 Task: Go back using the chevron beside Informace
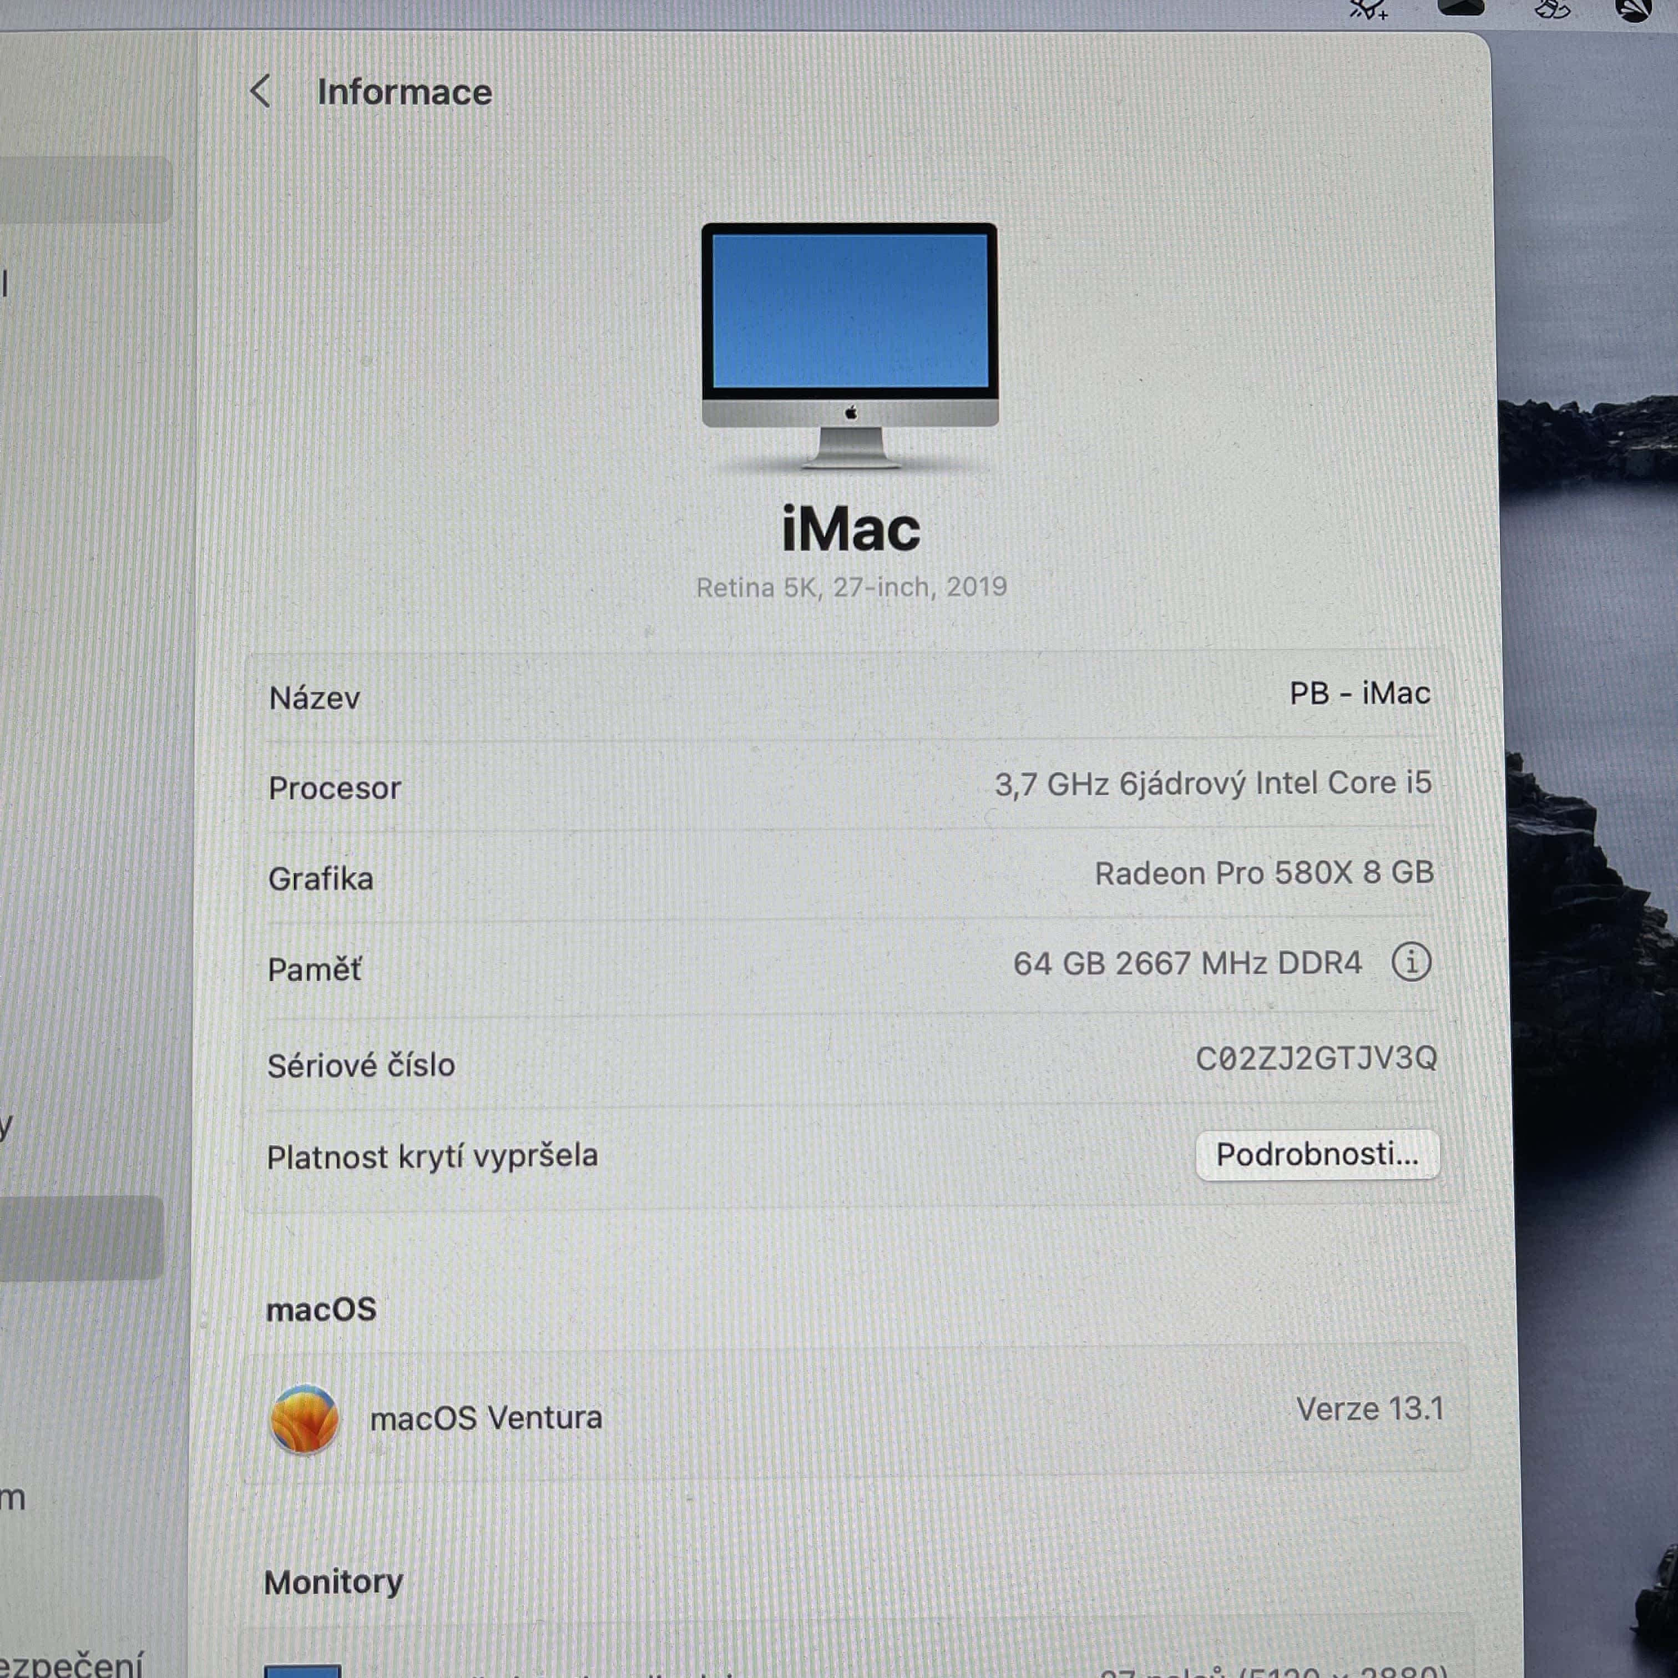[260, 91]
